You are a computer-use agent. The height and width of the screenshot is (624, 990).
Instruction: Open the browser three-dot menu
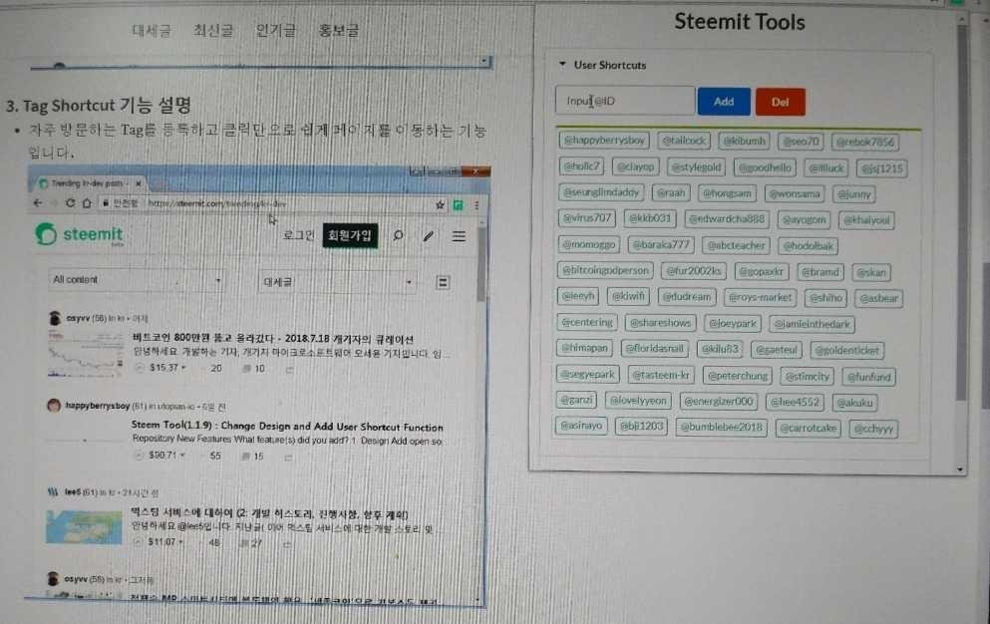click(x=477, y=204)
